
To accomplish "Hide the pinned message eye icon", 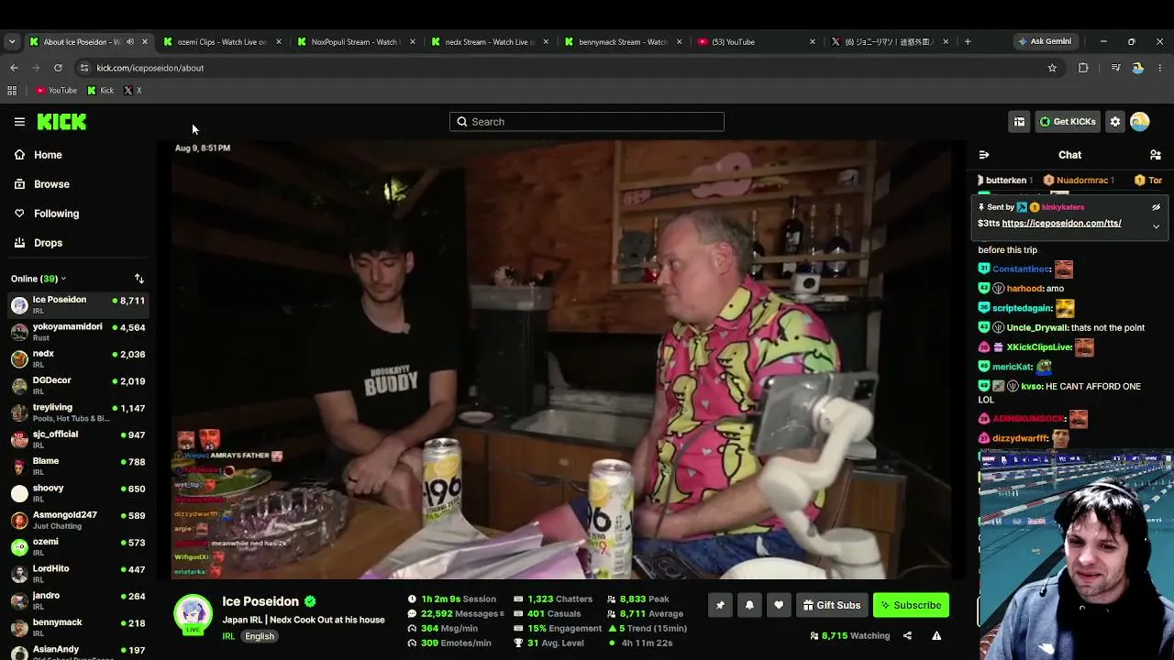I will 1156,207.
